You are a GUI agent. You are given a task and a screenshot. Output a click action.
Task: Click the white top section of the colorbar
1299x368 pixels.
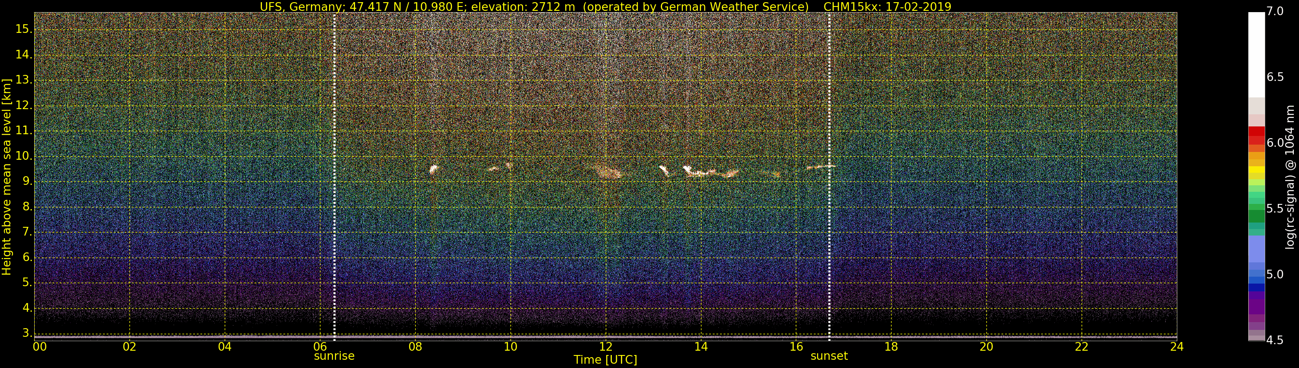tap(1256, 55)
